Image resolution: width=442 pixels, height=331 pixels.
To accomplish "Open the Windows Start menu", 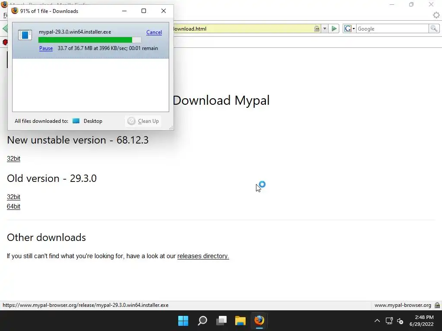I will [183, 321].
